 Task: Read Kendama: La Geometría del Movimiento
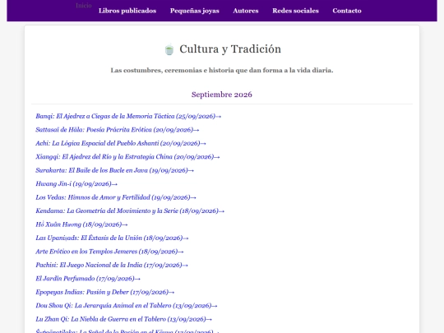click(x=130, y=211)
